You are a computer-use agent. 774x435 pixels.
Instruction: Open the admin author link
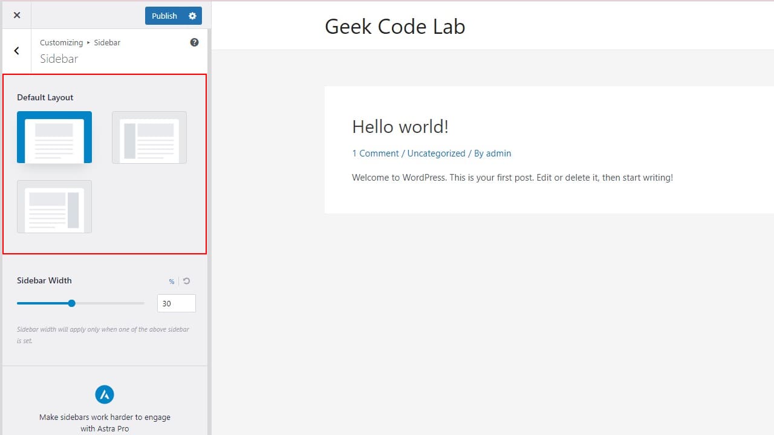pos(499,153)
